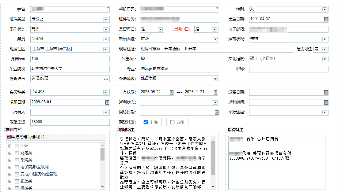Viewport: 338px width, 192px height.
Task: Click down arrow of 顾问备注 scrollbar
Action: pos(213,187)
